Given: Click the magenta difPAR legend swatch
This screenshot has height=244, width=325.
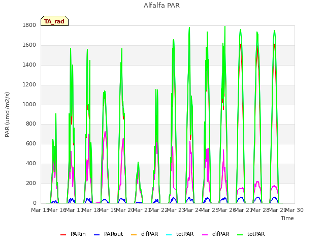Looking at the screenshot, I should (205, 235).
